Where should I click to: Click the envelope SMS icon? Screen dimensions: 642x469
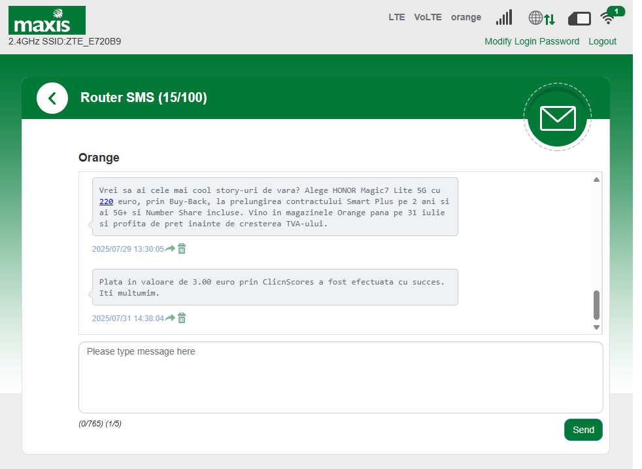tap(557, 118)
